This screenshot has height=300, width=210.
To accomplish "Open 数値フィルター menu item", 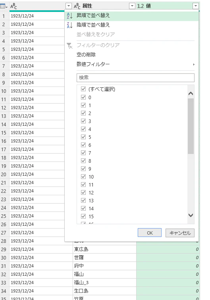I will point(131,64).
